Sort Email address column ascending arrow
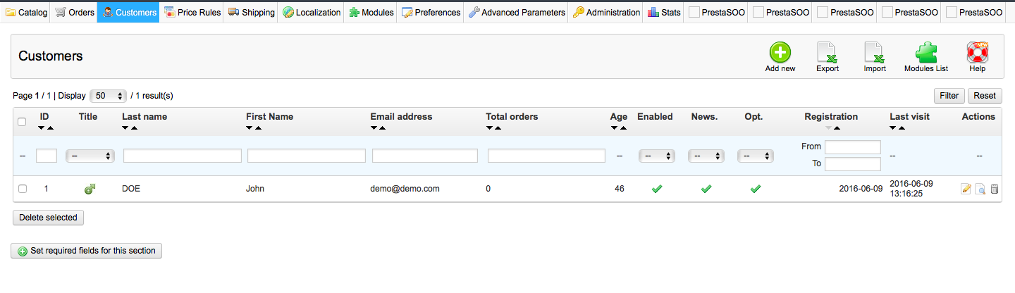 382,128
